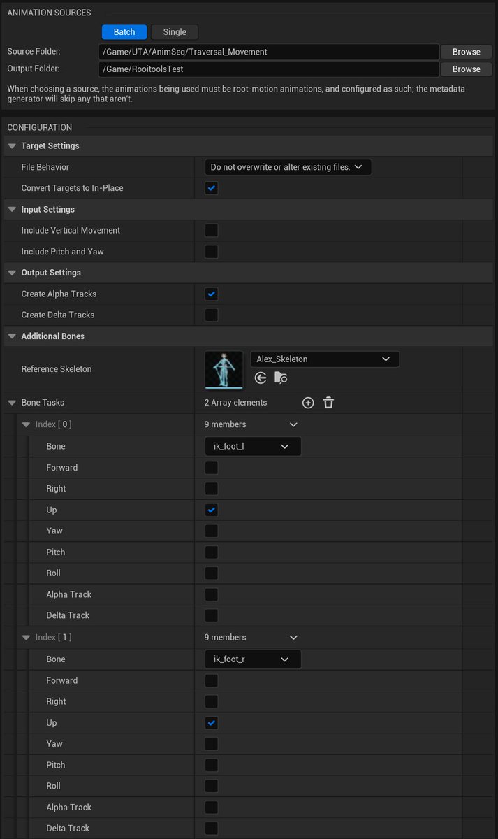Click the browse to asset folder icon
Screen dimensions: 498x839
pos(281,378)
